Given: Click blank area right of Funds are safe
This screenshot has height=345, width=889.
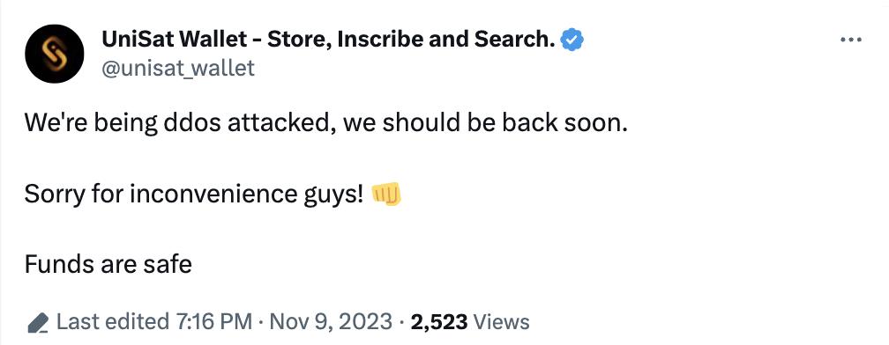Looking at the screenshot, I should pyautogui.click(x=511, y=264).
